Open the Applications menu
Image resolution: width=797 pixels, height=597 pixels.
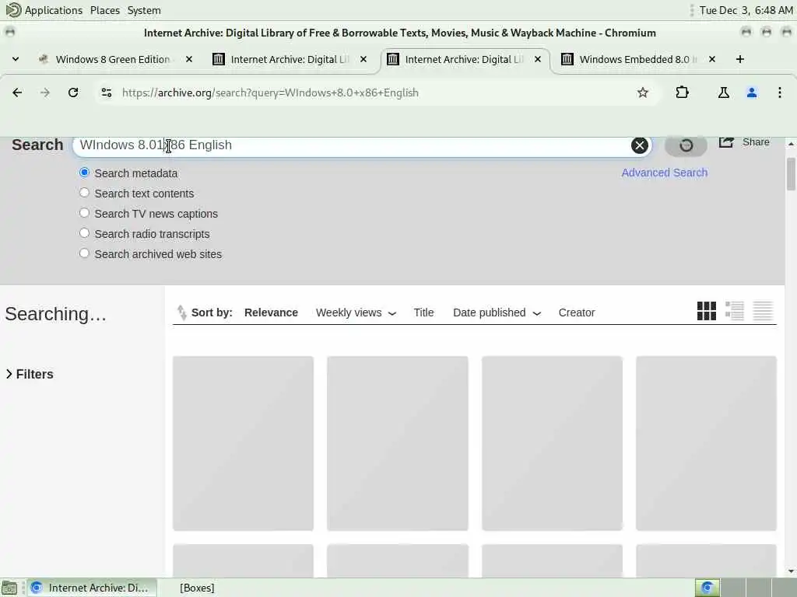click(x=54, y=10)
